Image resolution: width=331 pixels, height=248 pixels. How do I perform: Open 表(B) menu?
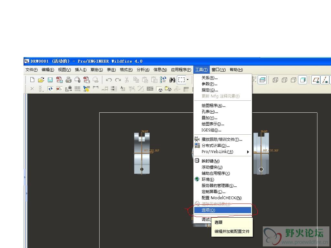(111, 70)
